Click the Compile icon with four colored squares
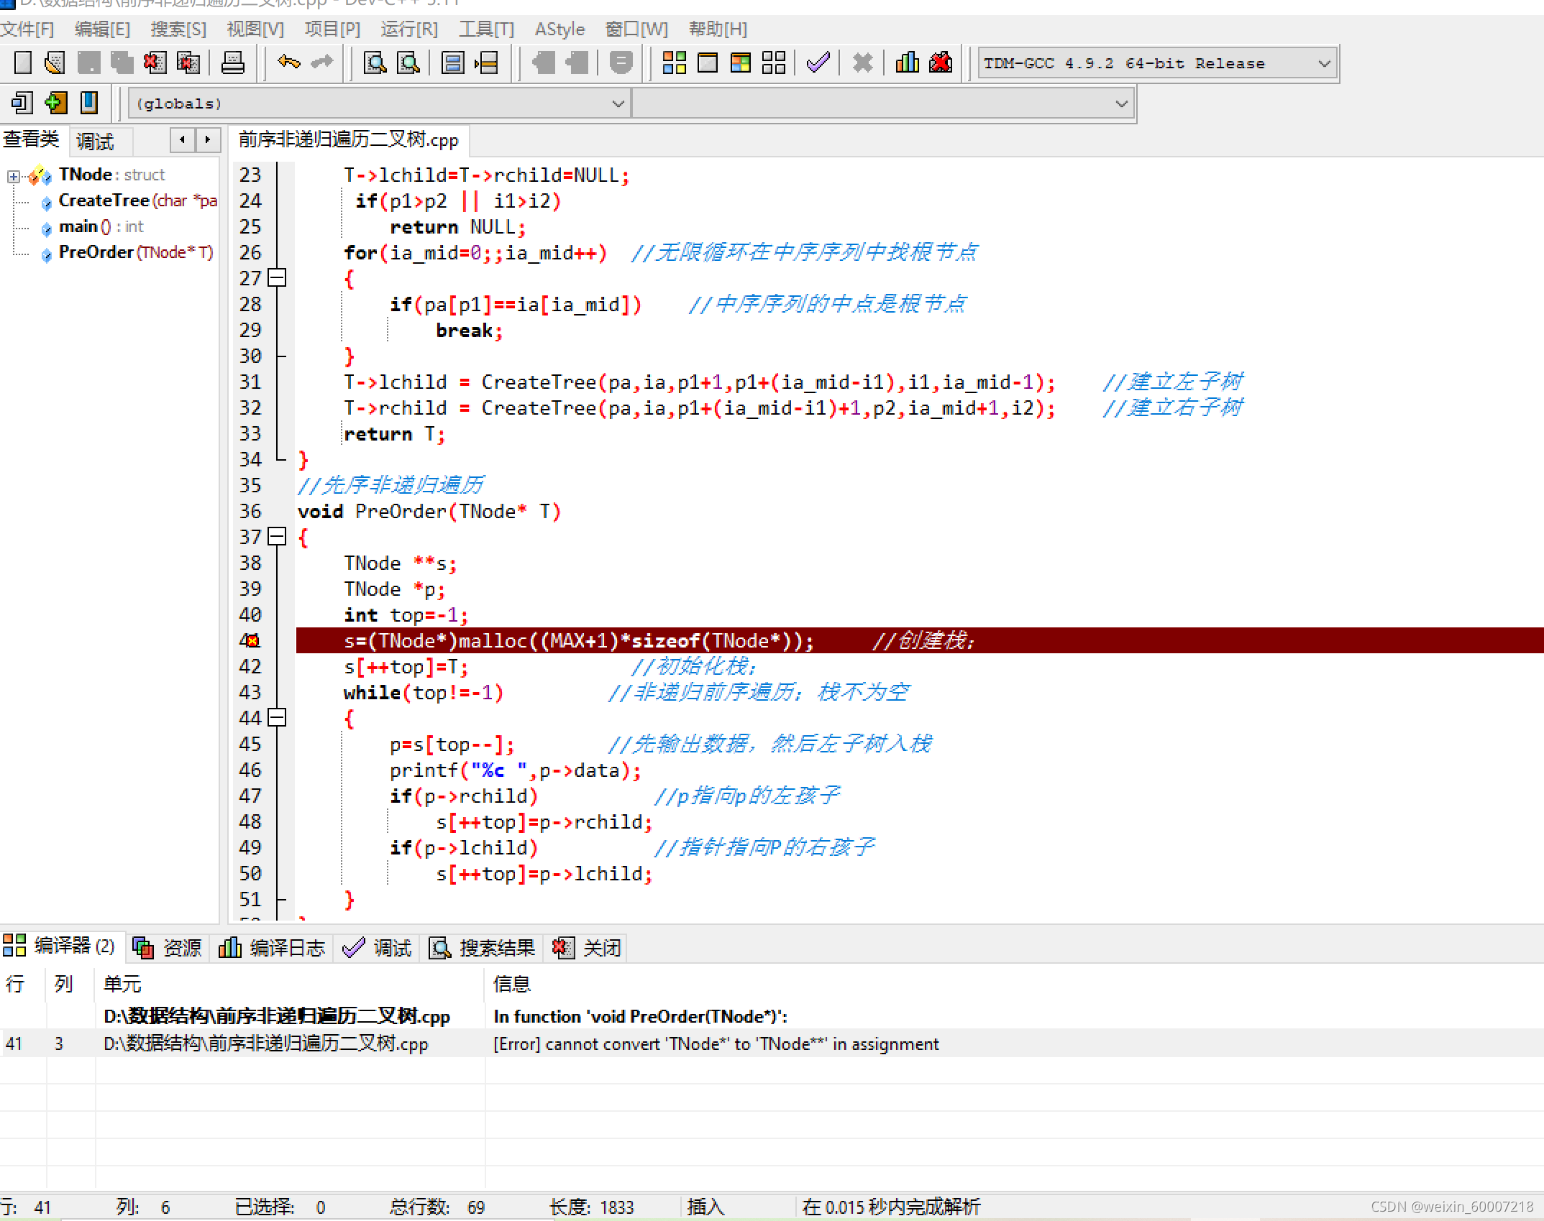Image resolution: width=1544 pixels, height=1221 pixels. 674,63
